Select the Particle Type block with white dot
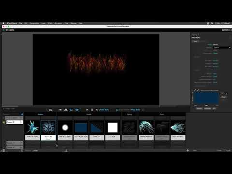Screen dimensions: 232x174 click(65, 128)
